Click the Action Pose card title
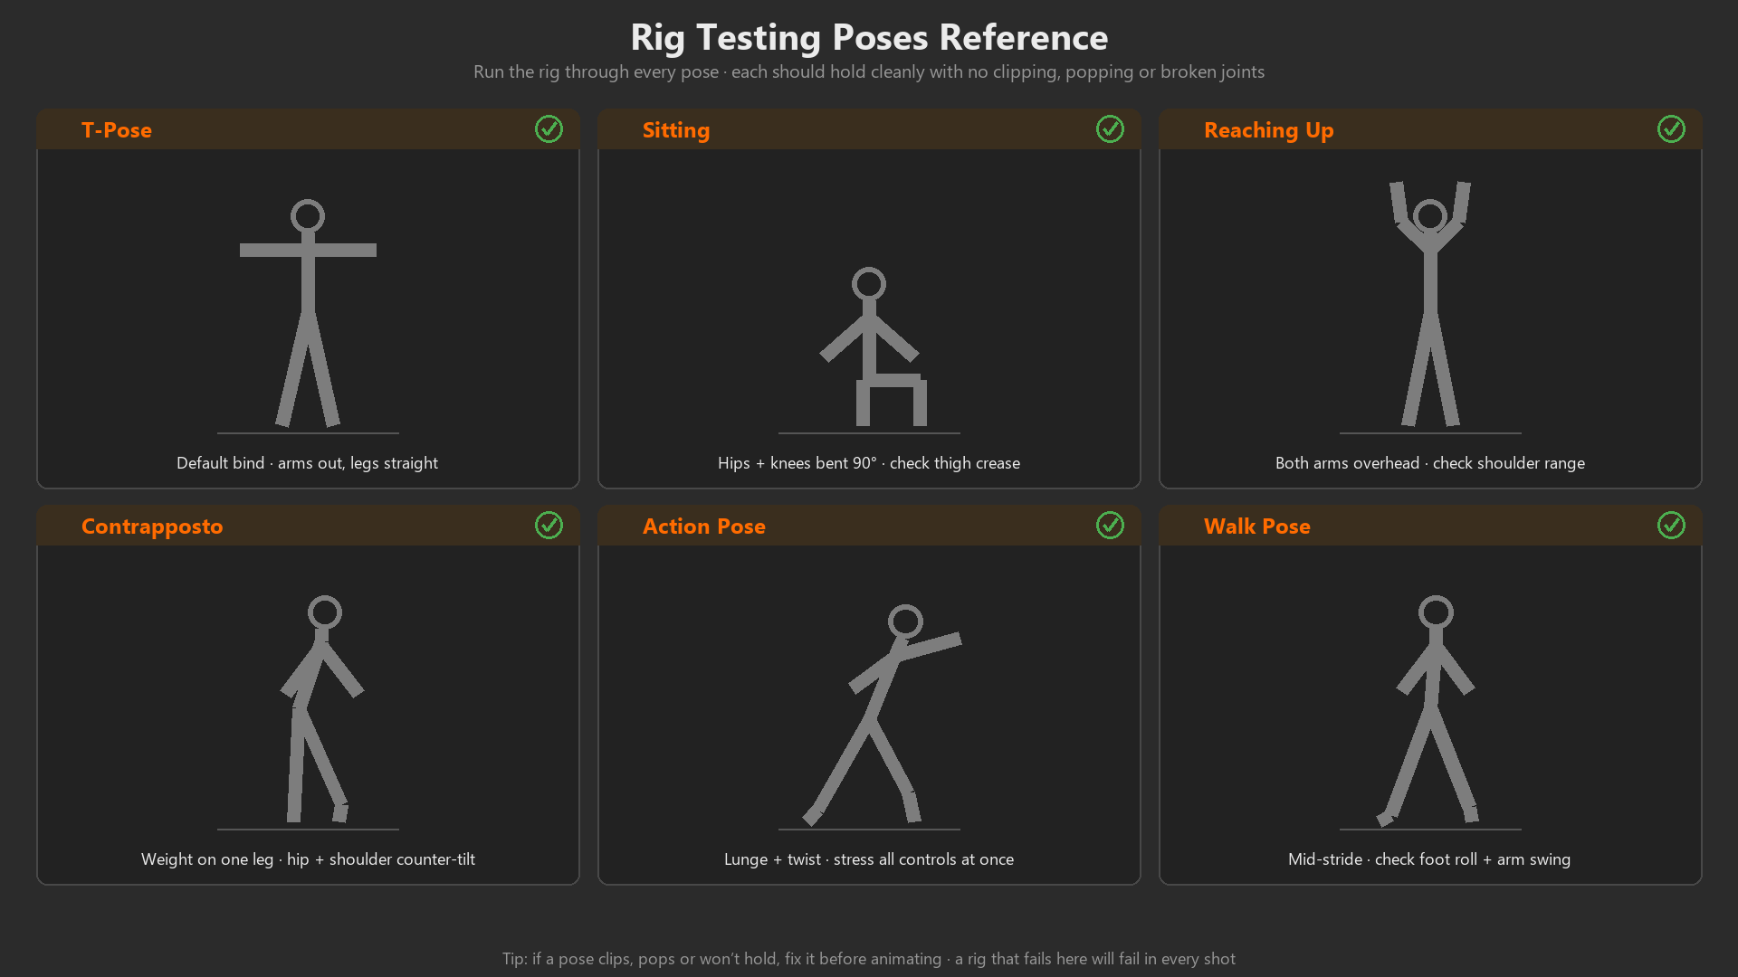This screenshot has height=977, width=1738. coord(704,526)
